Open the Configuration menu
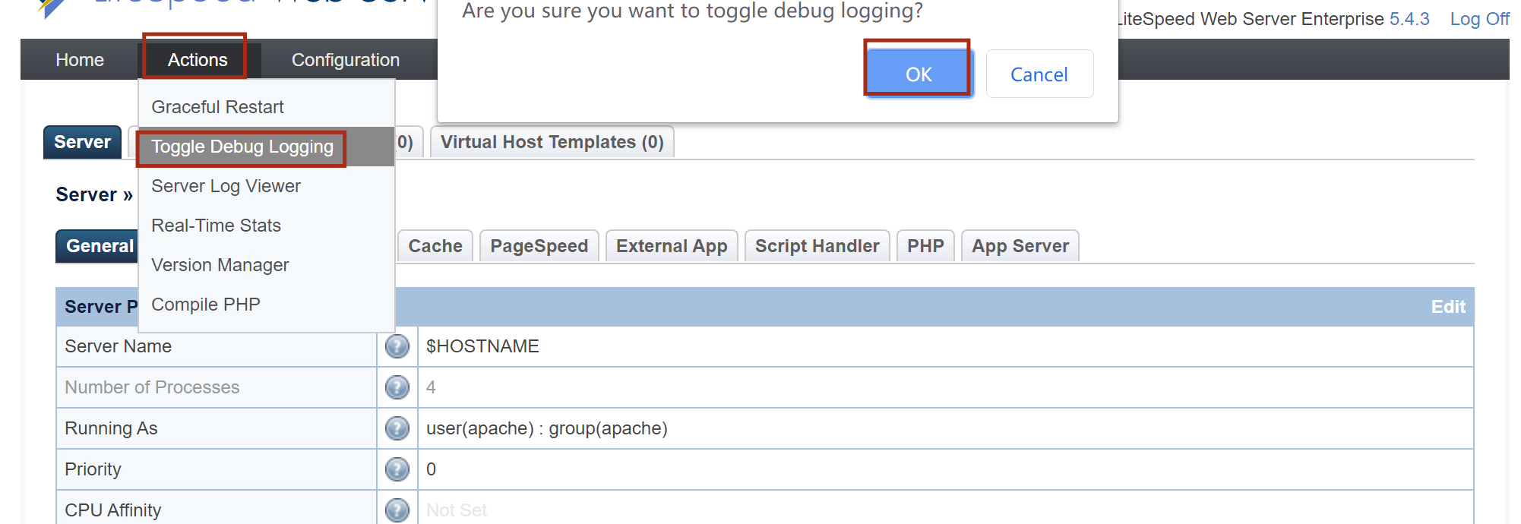Screen dimensions: 1521x524 [x=345, y=60]
